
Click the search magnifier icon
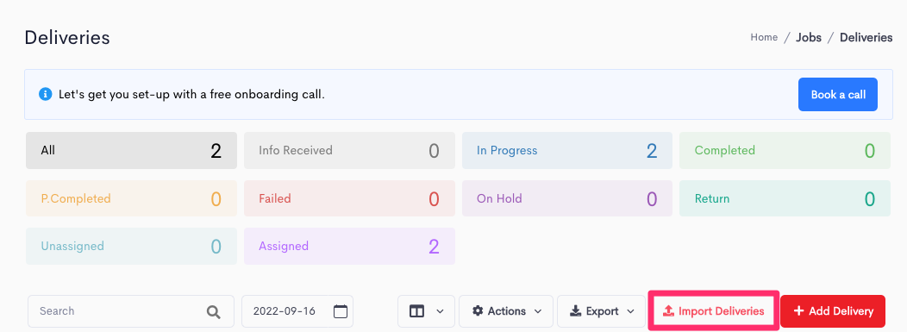pos(214,312)
